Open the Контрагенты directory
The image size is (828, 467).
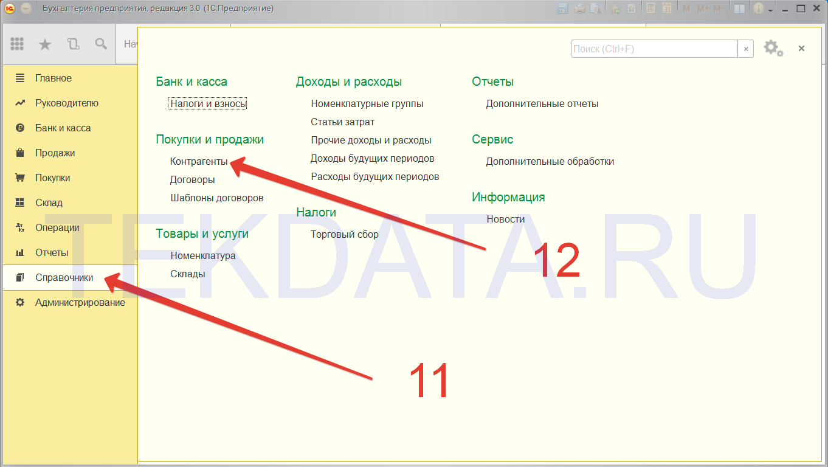[199, 161]
